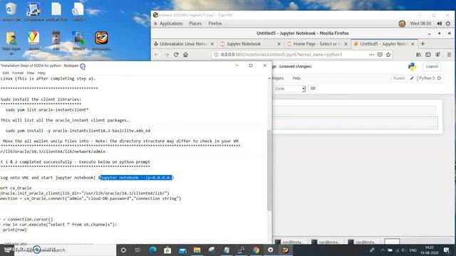
Task: Click the 'print(row)' line in Notepad
Action: pos(14,230)
